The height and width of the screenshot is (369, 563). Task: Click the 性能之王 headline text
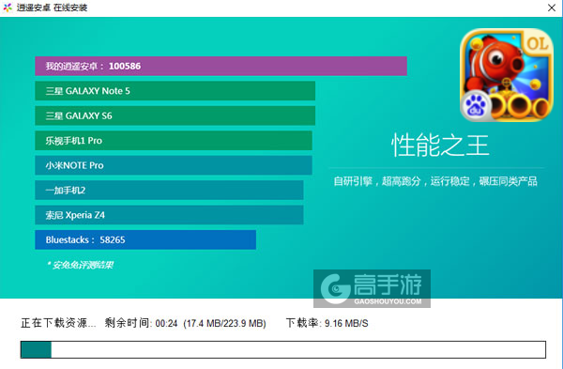pos(440,146)
